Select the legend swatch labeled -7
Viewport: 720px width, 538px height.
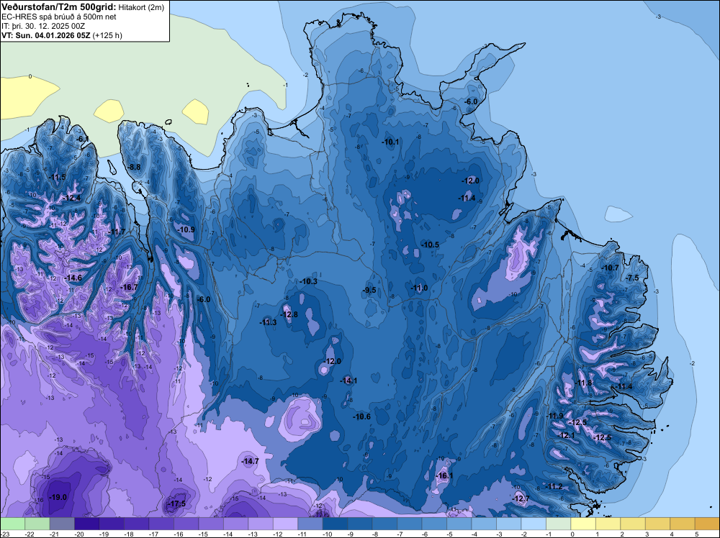[409, 524]
